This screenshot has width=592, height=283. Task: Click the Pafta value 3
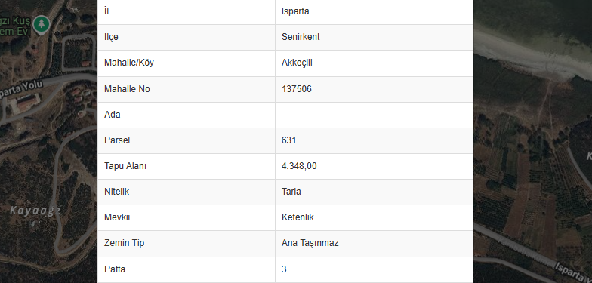coord(284,269)
